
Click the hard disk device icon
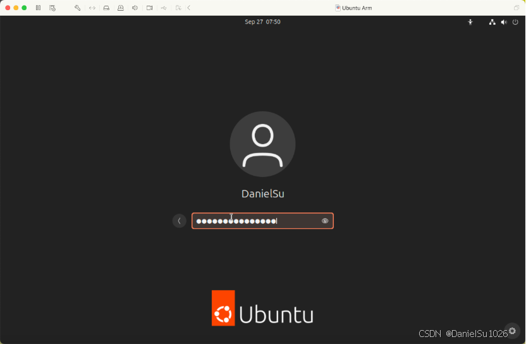(106, 8)
